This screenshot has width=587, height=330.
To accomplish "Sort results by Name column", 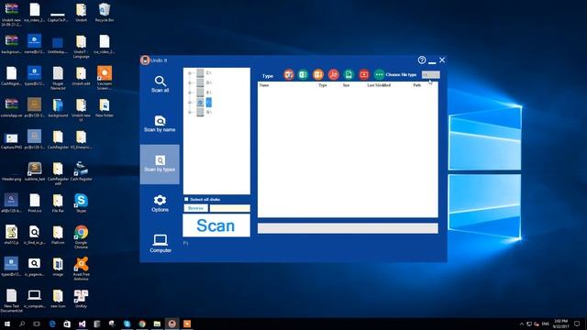I will 264,85.
